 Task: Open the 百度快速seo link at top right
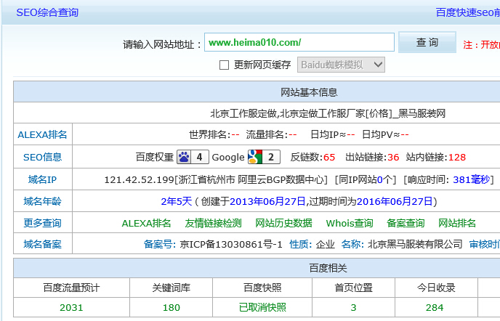(467, 12)
